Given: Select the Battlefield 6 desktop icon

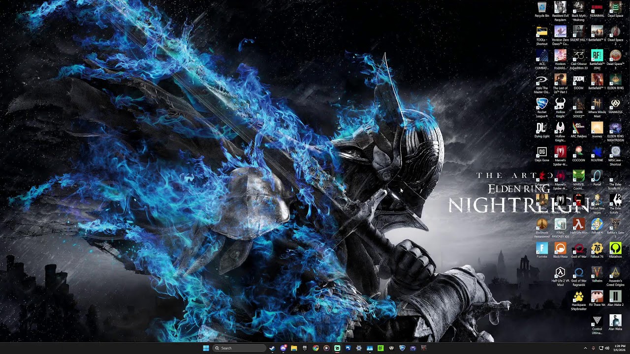Looking at the screenshot, I should point(597,33).
